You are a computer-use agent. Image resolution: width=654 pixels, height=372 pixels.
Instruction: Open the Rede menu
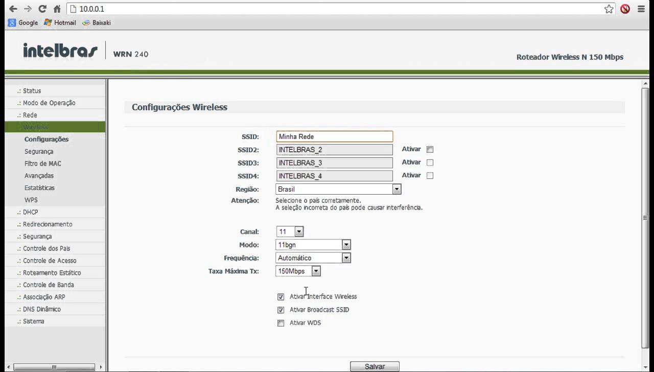30,115
